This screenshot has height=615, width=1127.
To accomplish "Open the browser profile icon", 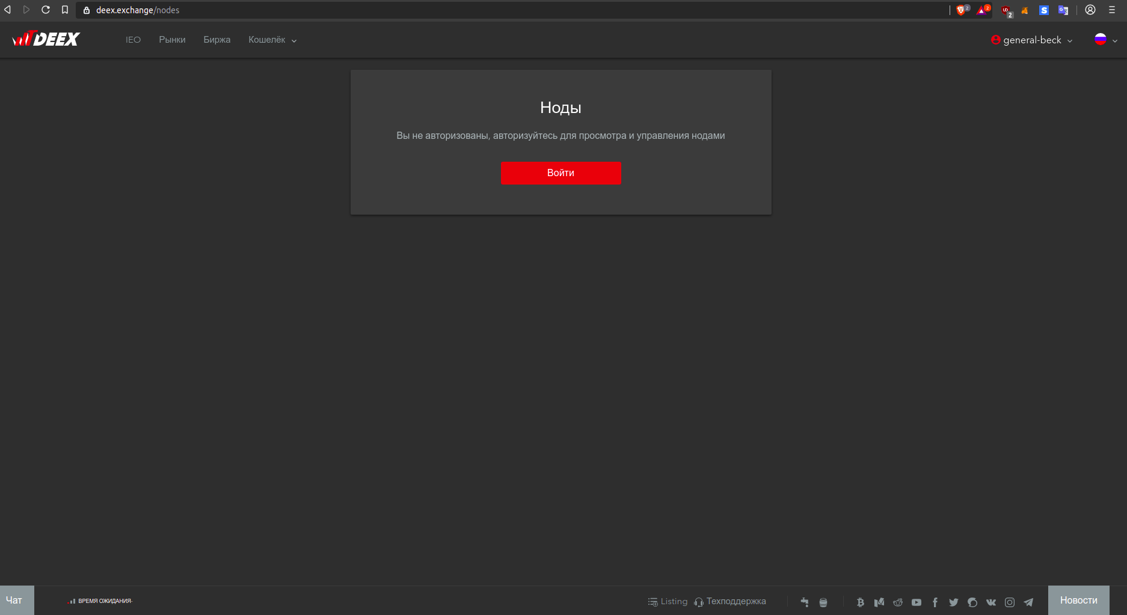I will [x=1090, y=10].
